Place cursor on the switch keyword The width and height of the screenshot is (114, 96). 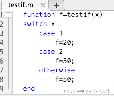pos(35,24)
